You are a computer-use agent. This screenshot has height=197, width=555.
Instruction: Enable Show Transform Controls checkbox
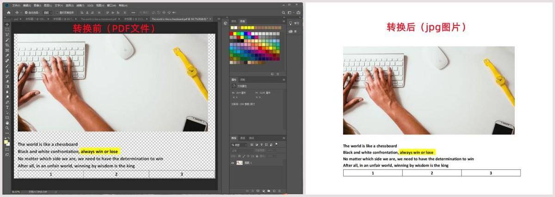[57, 12]
